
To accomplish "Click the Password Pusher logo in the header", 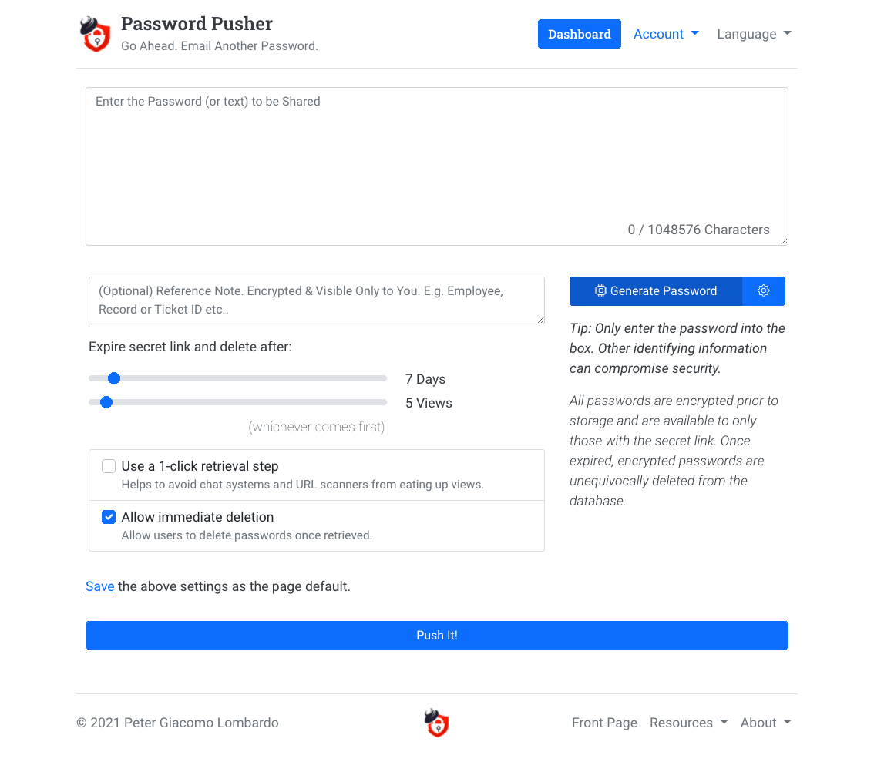I will tap(95, 34).
